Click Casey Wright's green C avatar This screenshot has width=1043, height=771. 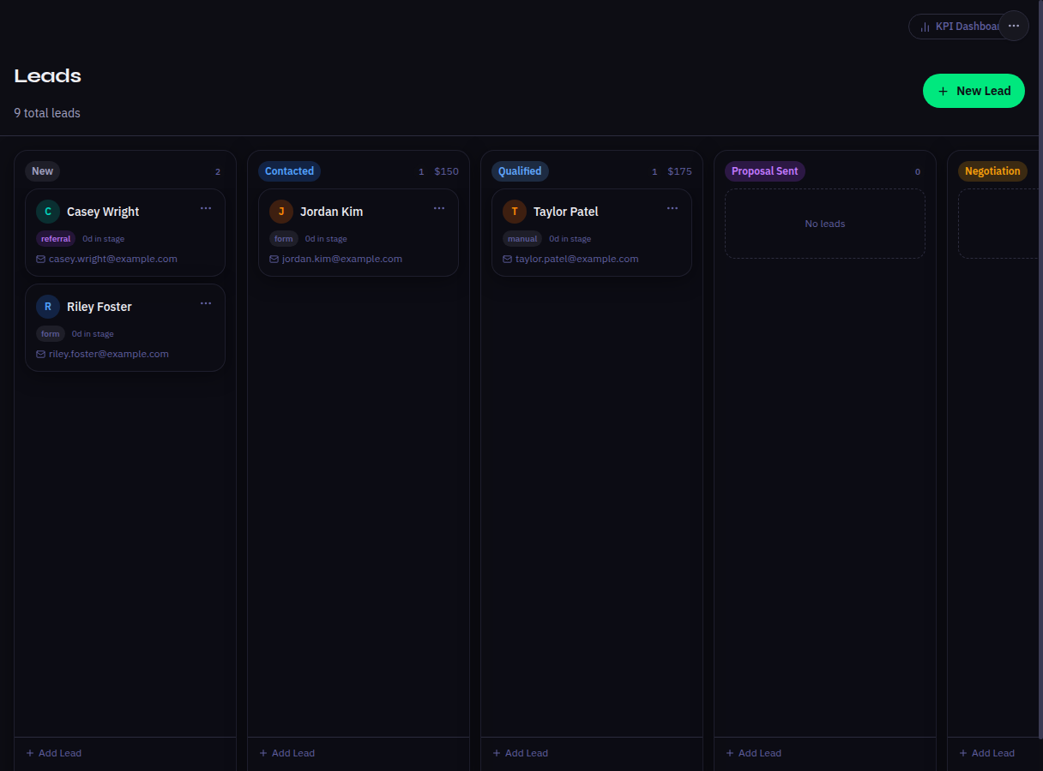[48, 212]
